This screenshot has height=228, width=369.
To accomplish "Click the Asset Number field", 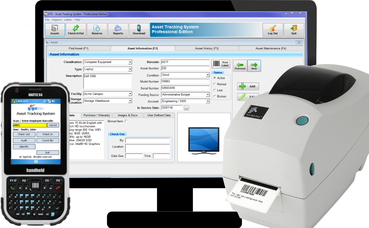I will [x=185, y=68].
